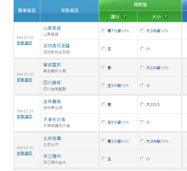Image resolution: width=187 pixels, height=171 pixels.
Task: Click the 吉林農商 team name
Action: (52, 102)
